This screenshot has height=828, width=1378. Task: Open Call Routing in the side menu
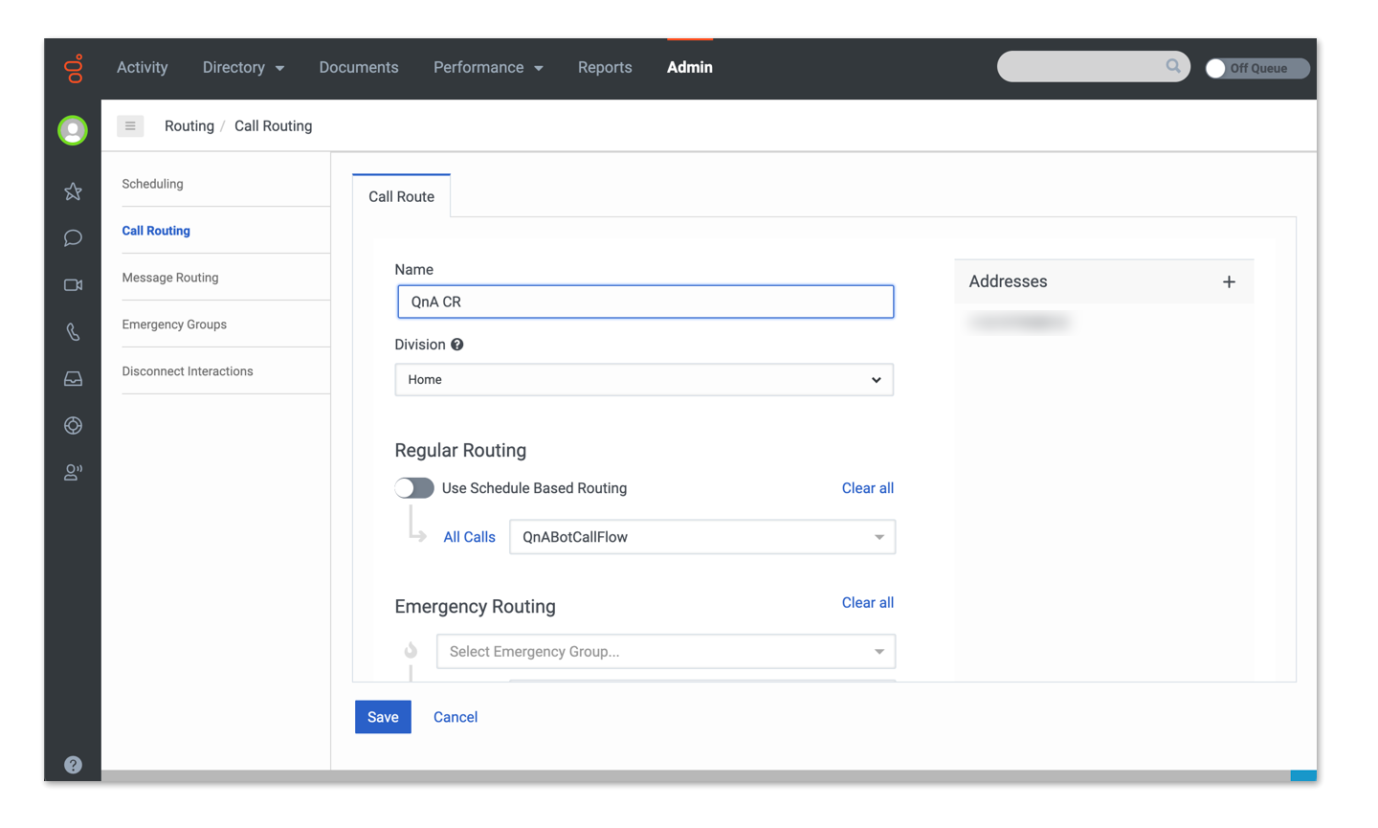(156, 231)
